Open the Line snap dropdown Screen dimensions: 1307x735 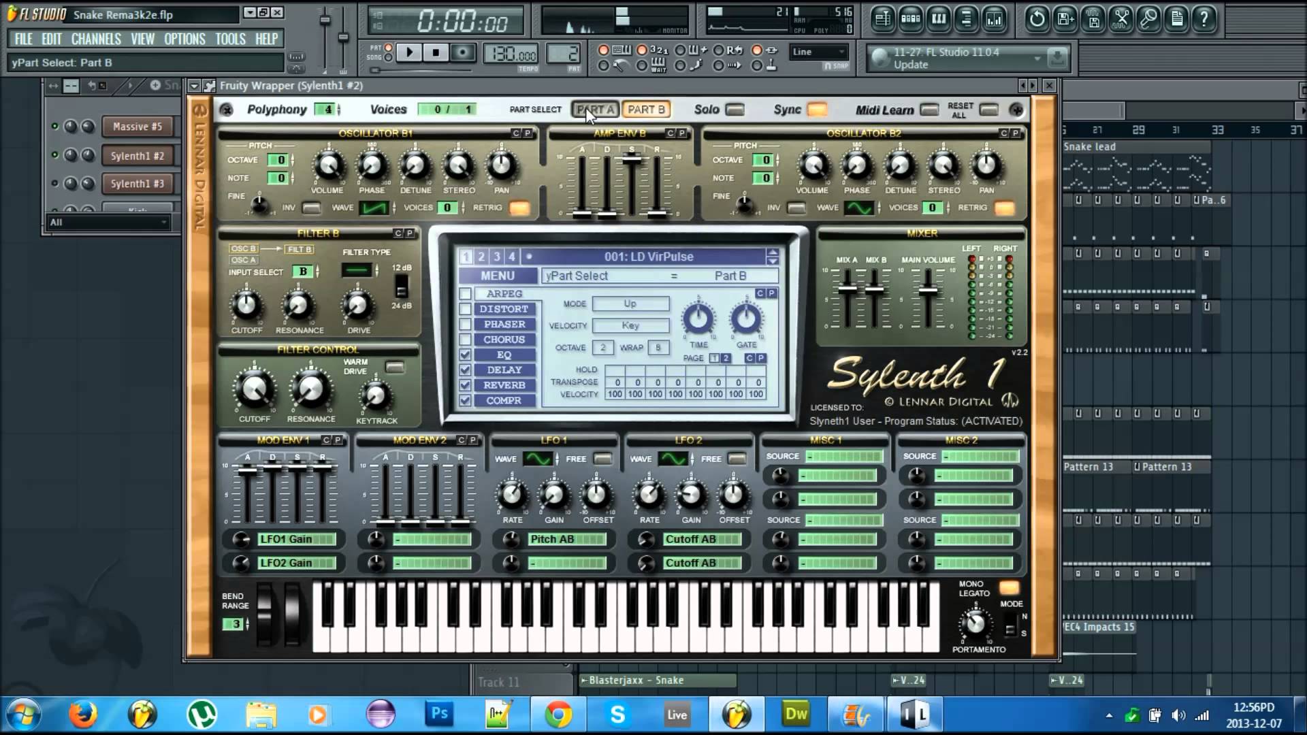click(x=819, y=52)
